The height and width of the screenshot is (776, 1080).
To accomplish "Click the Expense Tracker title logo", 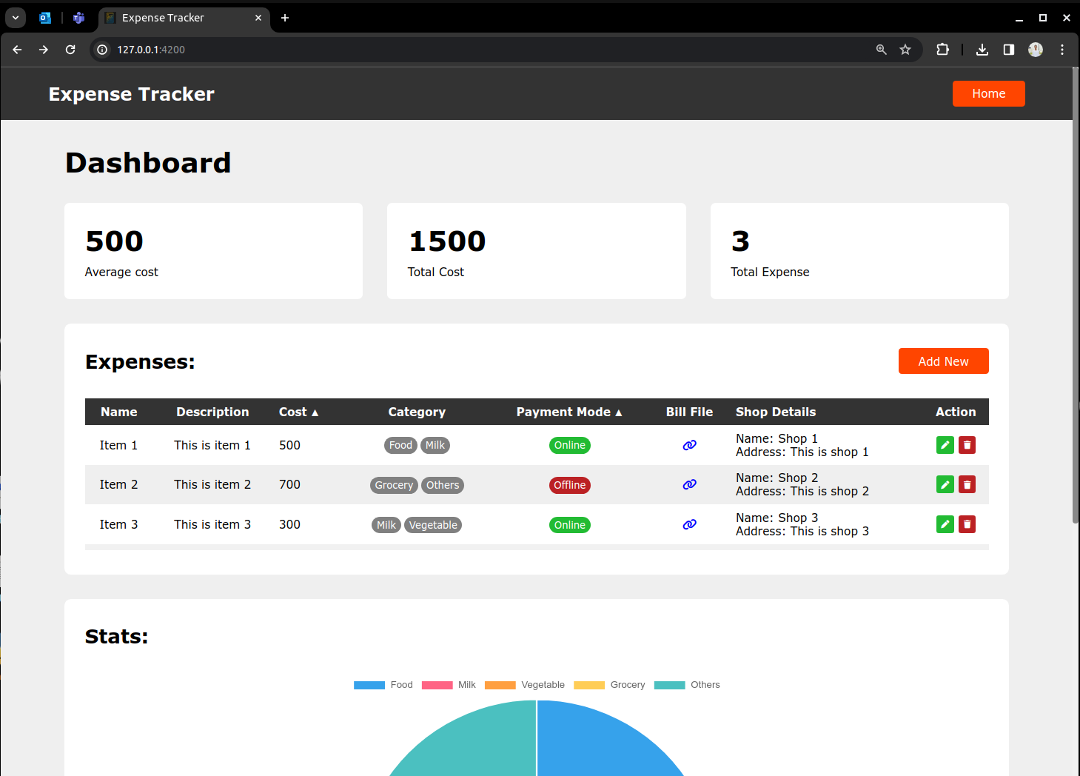I will point(131,94).
